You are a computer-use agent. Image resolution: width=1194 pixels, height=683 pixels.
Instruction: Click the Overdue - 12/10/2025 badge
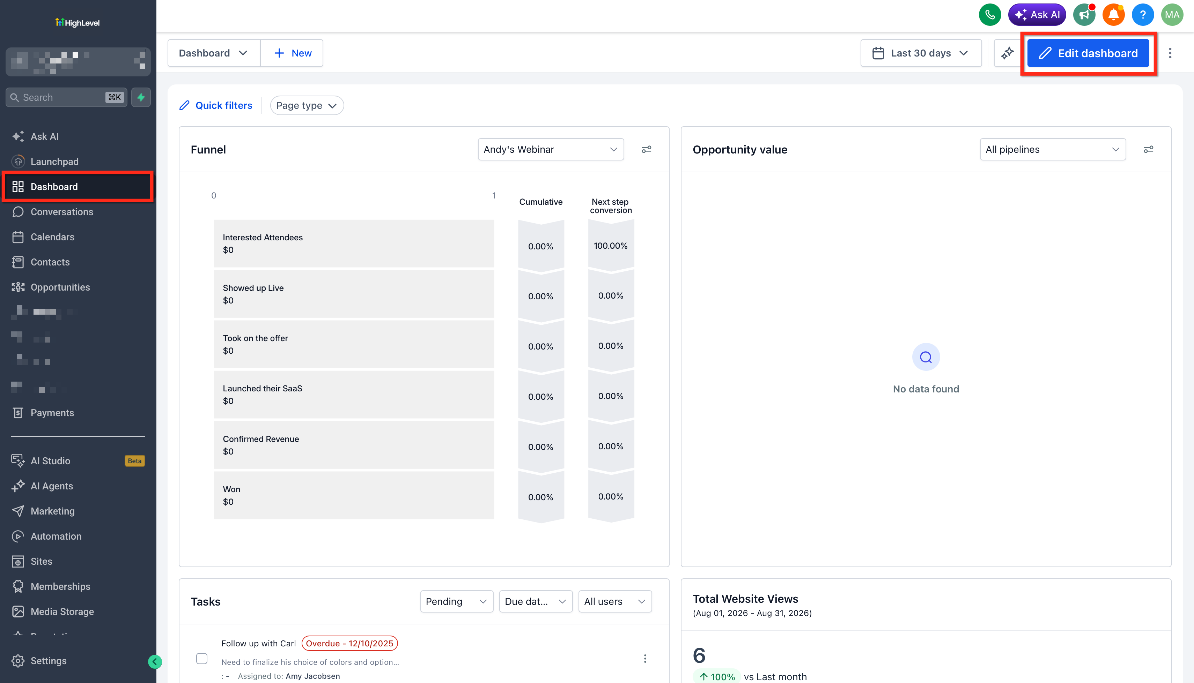pyautogui.click(x=349, y=643)
